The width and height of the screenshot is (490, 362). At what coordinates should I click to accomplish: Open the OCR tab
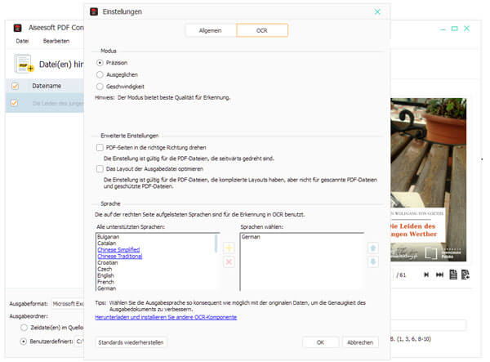coord(261,30)
